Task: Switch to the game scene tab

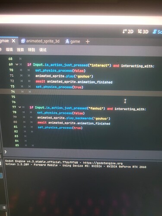Action: (x=73, y=41)
